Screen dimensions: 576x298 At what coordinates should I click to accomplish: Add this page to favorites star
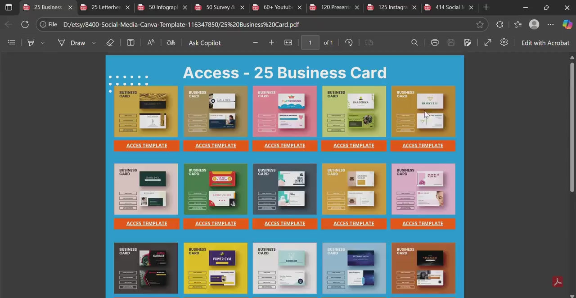(x=480, y=24)
